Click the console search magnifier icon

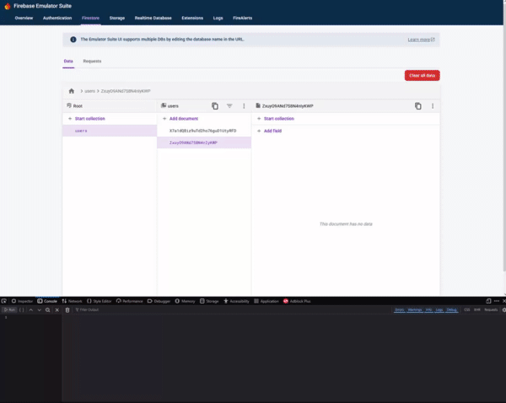[x=48, y=309]
